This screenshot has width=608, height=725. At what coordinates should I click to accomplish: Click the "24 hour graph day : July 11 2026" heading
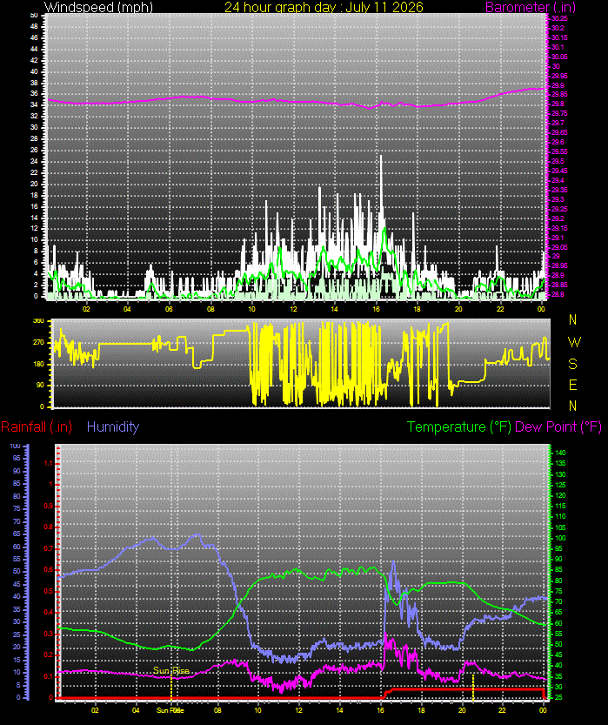pos(324,7)
